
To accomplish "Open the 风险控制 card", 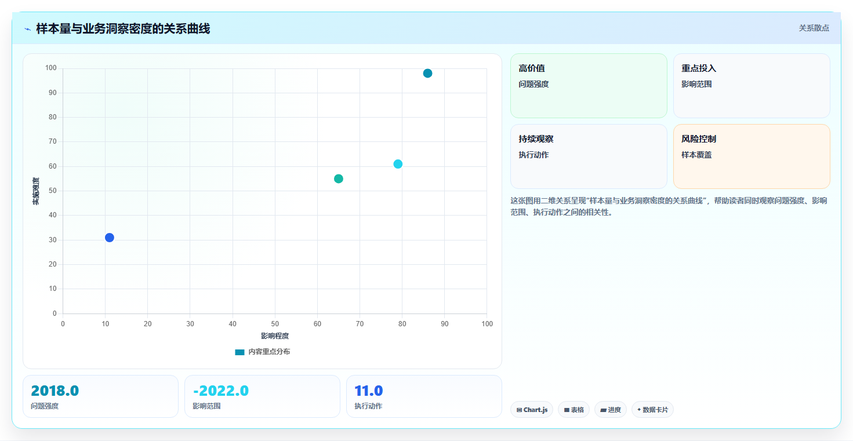I will pos(752,156).
